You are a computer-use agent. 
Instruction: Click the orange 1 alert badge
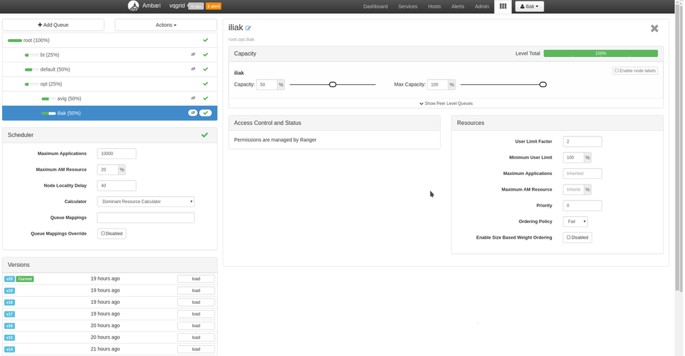pyautogui.click(x=213, y=6)
